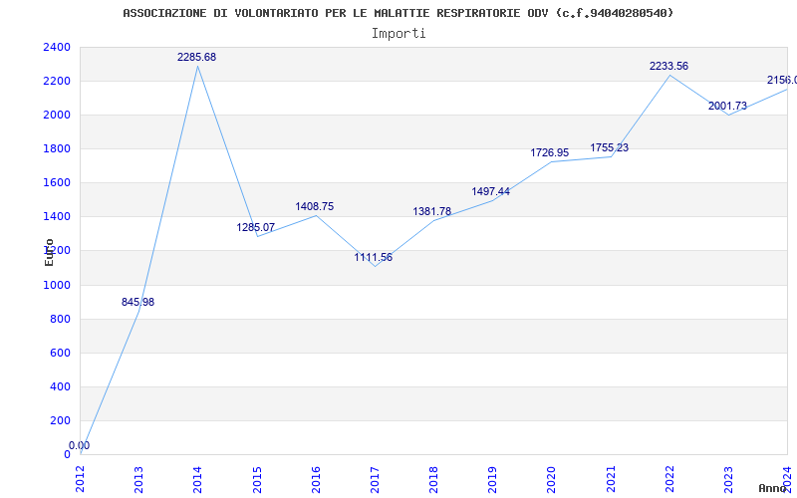Select the y-axis value 400

(60, 387)
